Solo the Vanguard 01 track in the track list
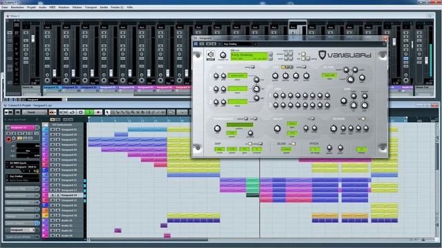442x248 pixels. click(57, 130)
